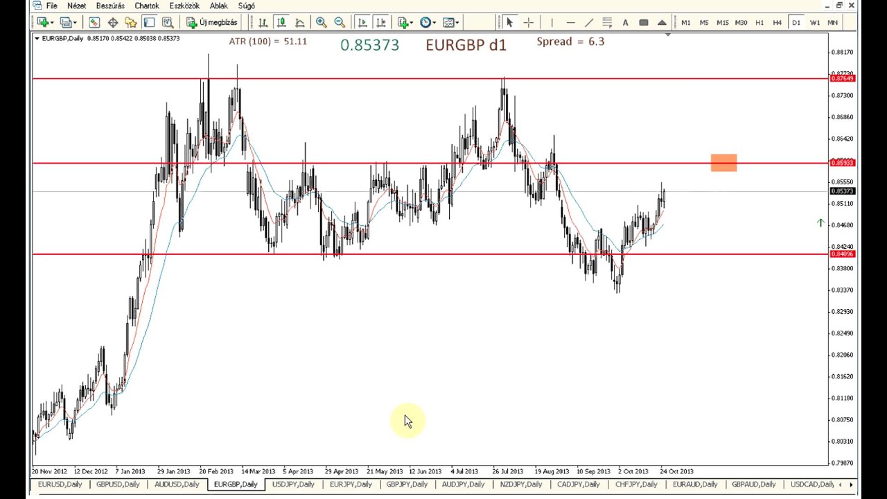Image resolution: width=887 pixels, height=499 pixels.
Task: Click the Új megbízás button
Action: coord(212,23)
